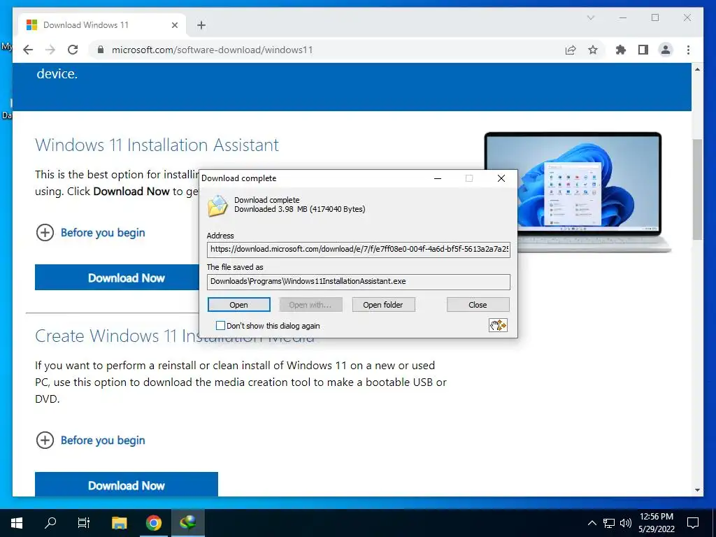The image size is (716, 537).
Task: Click the drag-and-drop hand icon in dialog
Action: pos(498,325)
